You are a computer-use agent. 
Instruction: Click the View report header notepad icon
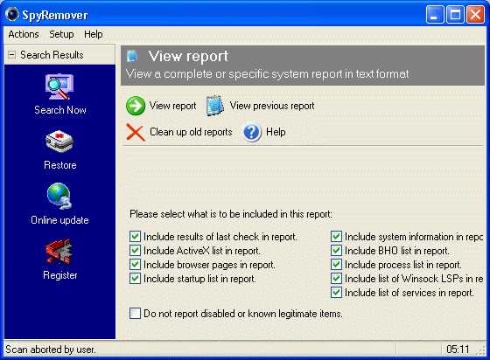pyautogui.click(x=132, y=56)
